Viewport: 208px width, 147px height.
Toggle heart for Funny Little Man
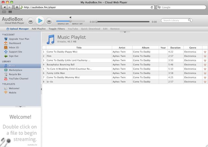click(205, 73)
